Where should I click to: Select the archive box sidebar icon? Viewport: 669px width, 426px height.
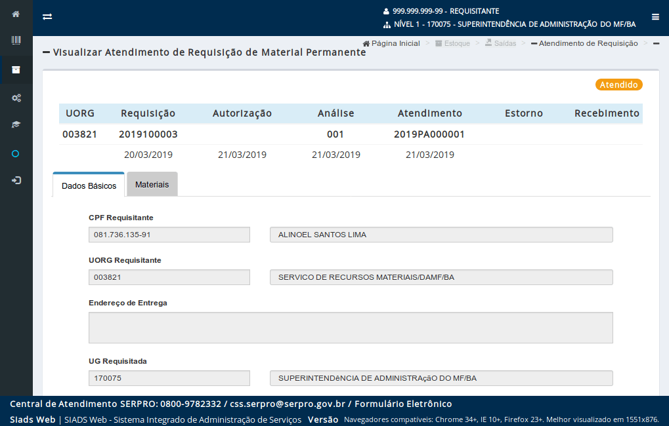tap(16, 70)
